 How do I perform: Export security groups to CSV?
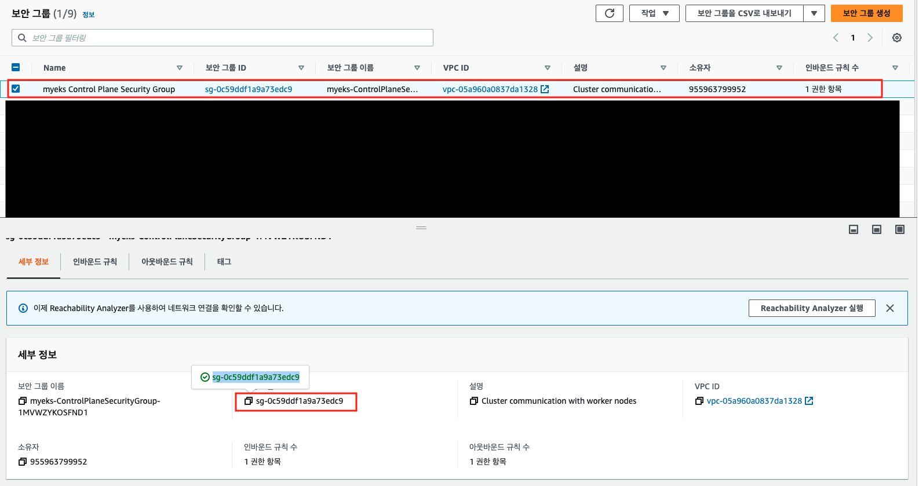click(x=744, y=13)
